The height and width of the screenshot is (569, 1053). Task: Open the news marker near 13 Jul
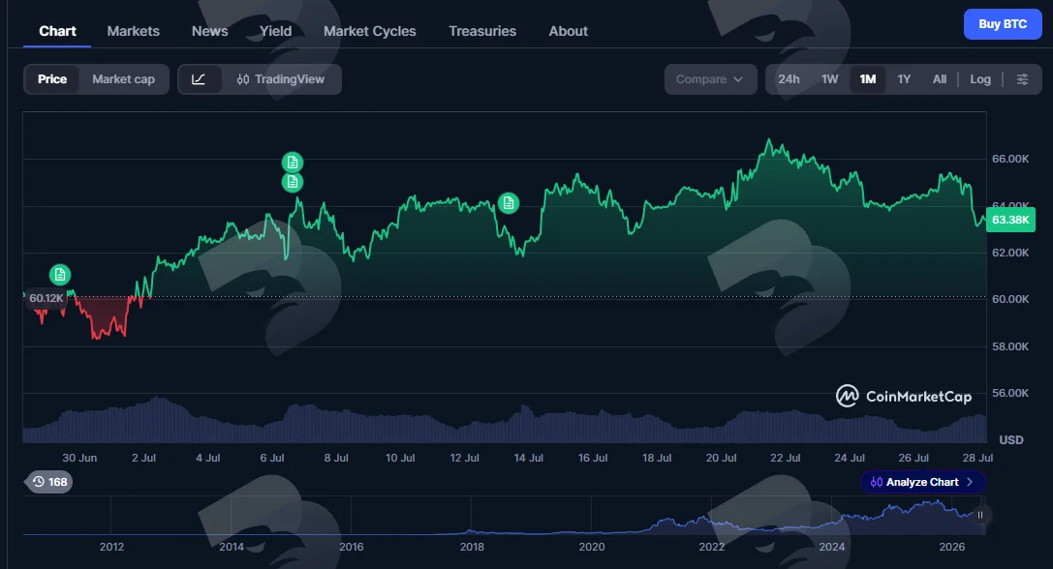pos(509,202)
